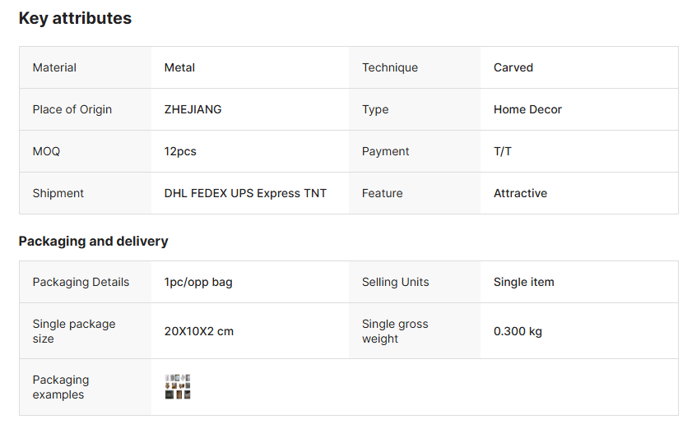Select the ZHEJIANG origin value

[x=193, y=109]
